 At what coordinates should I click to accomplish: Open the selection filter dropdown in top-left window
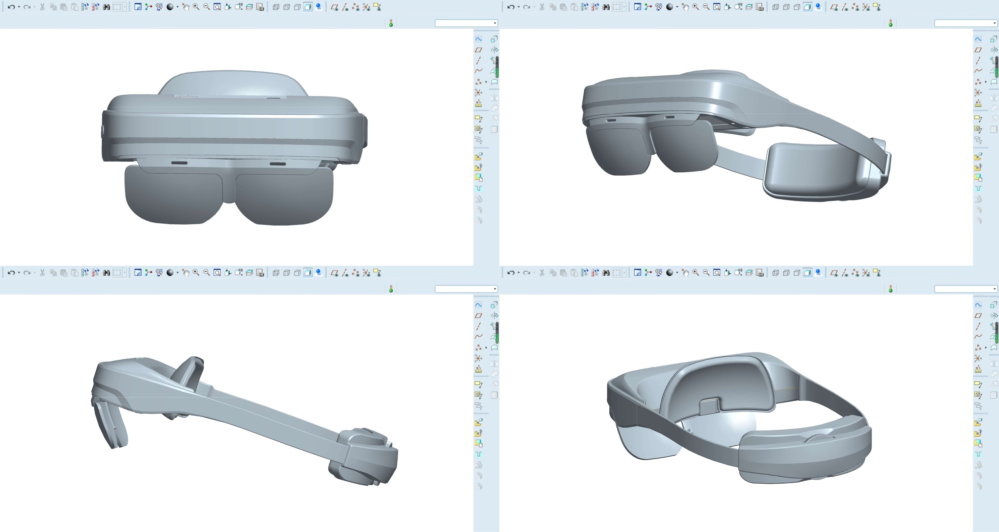click(495, 23)
